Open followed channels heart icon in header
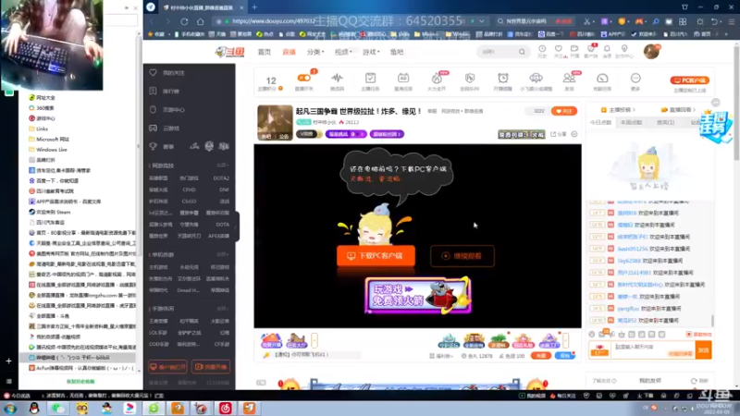The width and height of the screenshot is (740, 416). tap(559, 51)
